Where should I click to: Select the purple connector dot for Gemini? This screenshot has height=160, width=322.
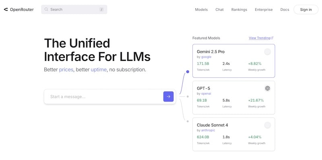(188, 72)
